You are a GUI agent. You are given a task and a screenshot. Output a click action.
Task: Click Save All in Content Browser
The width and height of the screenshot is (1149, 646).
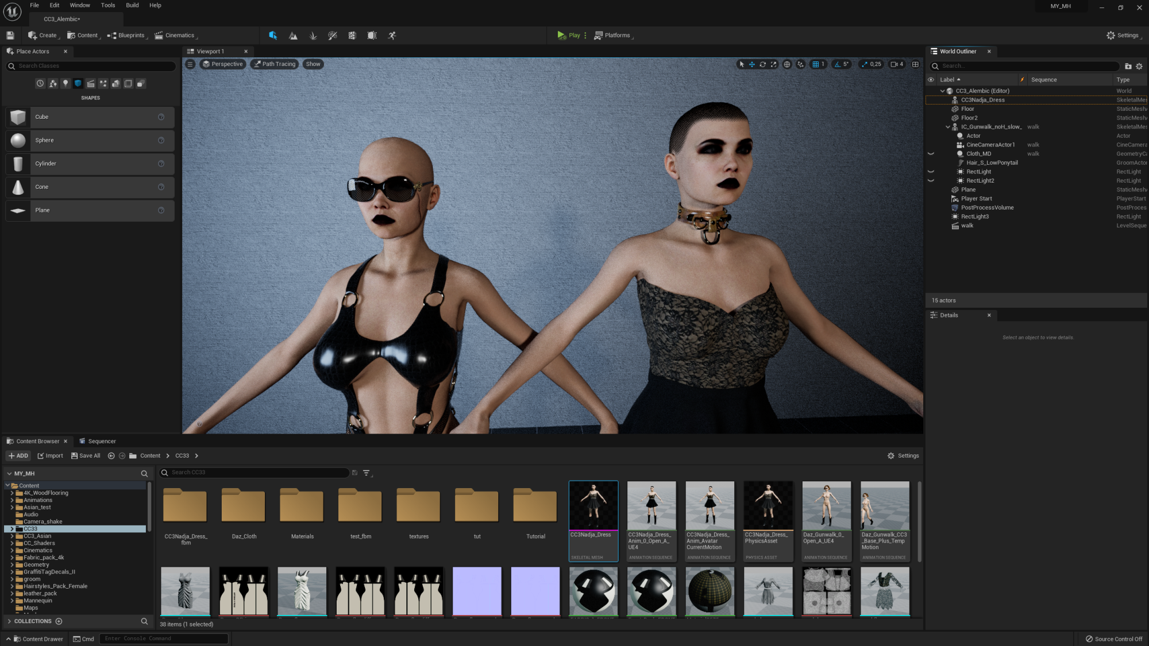[86, 456]
